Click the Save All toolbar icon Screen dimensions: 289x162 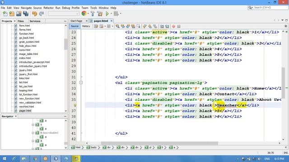click(26, 13)
